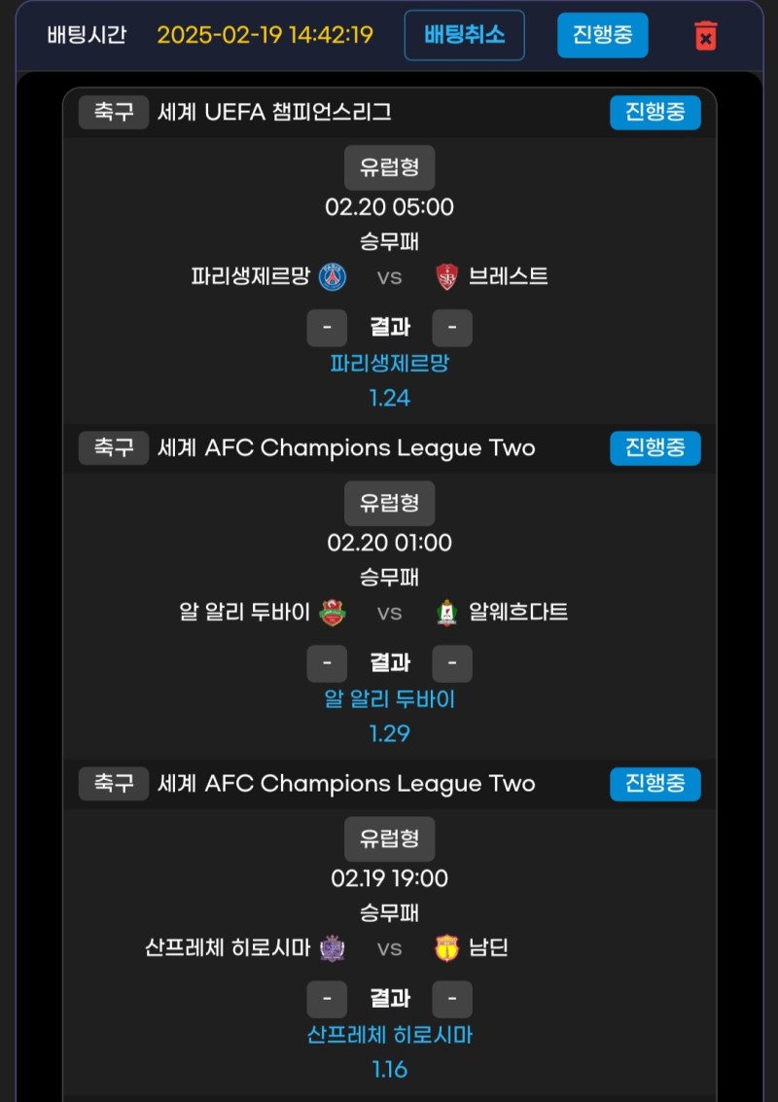Click the 1.24 odds value
Viewport: 778px width, 1102px height.
[389, 398]
